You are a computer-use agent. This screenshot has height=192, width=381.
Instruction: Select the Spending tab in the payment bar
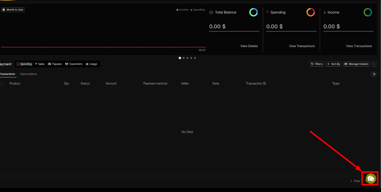coord(24,64)
